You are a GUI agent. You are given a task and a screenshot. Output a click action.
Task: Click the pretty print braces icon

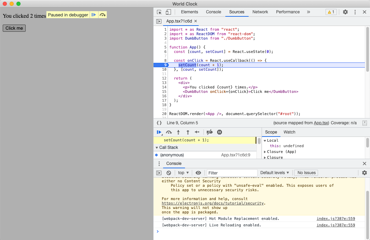159,123
